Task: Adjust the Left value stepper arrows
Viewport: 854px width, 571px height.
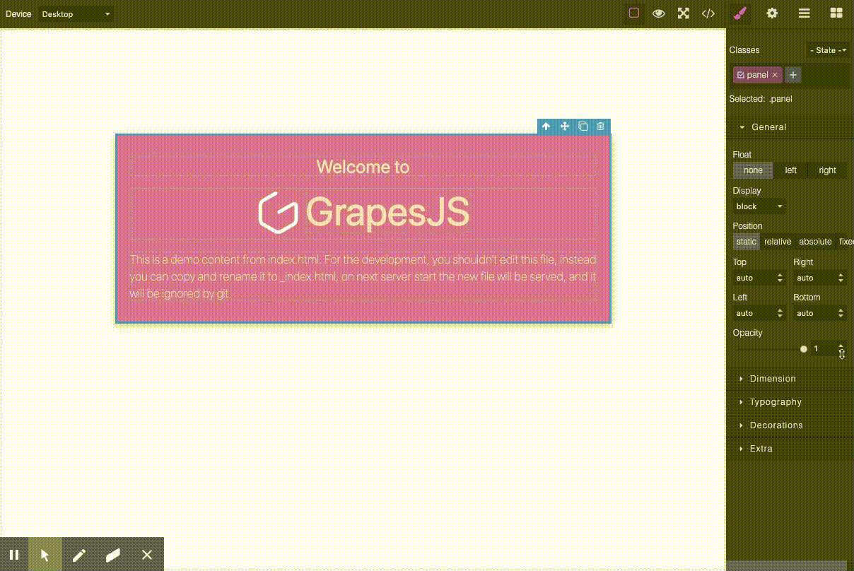Action: click(x=780, y=313)
